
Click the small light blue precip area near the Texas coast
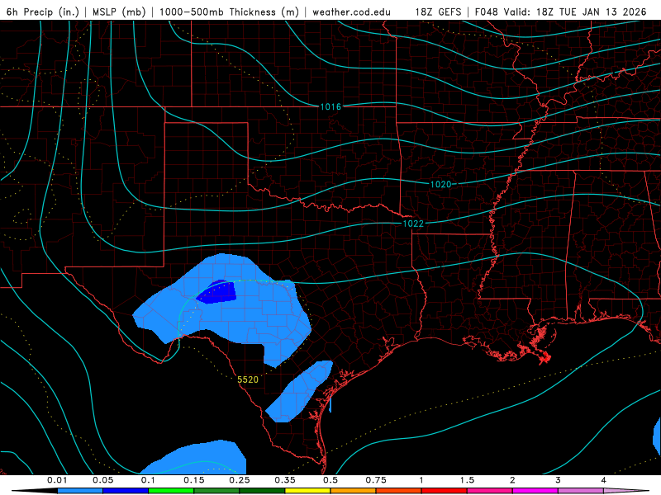[299, 391]
